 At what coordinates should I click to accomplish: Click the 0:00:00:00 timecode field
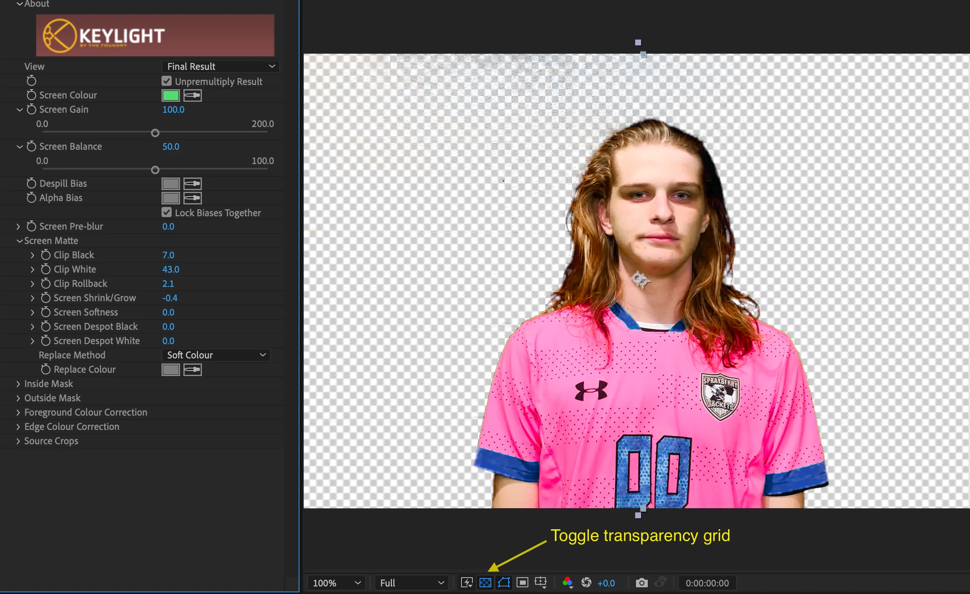tap(707, 583)
